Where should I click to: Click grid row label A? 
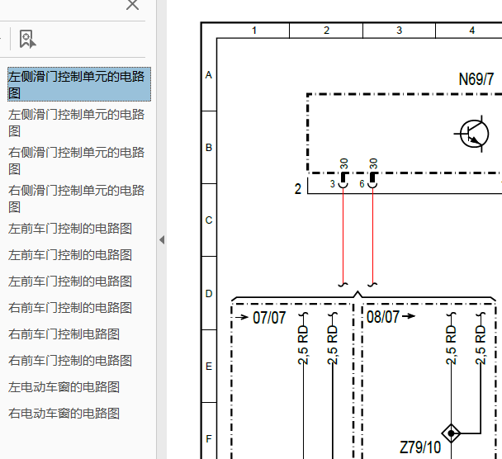tap(209, 75)
